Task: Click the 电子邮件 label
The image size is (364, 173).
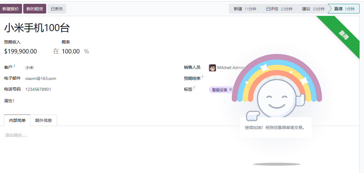Action: (12, 78)
